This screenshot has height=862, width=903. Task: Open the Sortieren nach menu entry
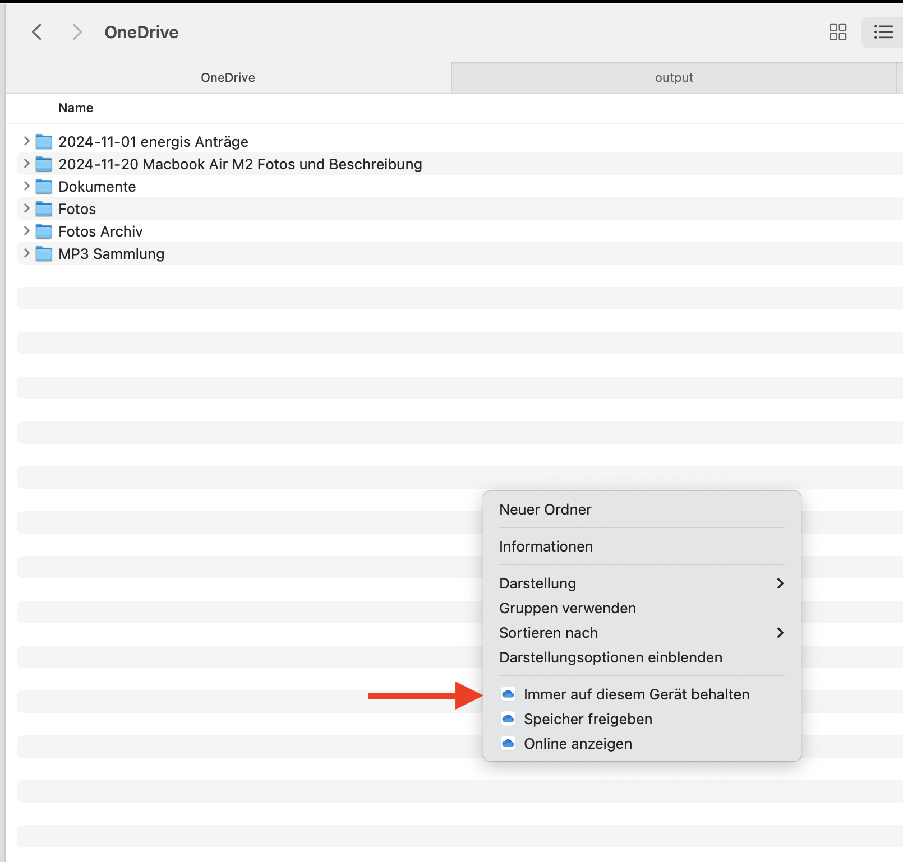pyautogui.click(x=642, y=633)
